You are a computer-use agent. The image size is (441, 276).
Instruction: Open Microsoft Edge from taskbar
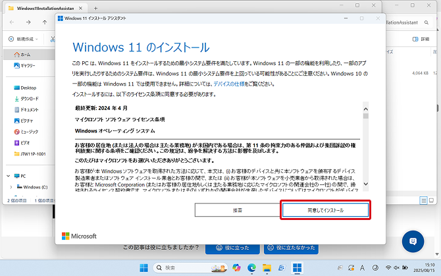(251, 268)
